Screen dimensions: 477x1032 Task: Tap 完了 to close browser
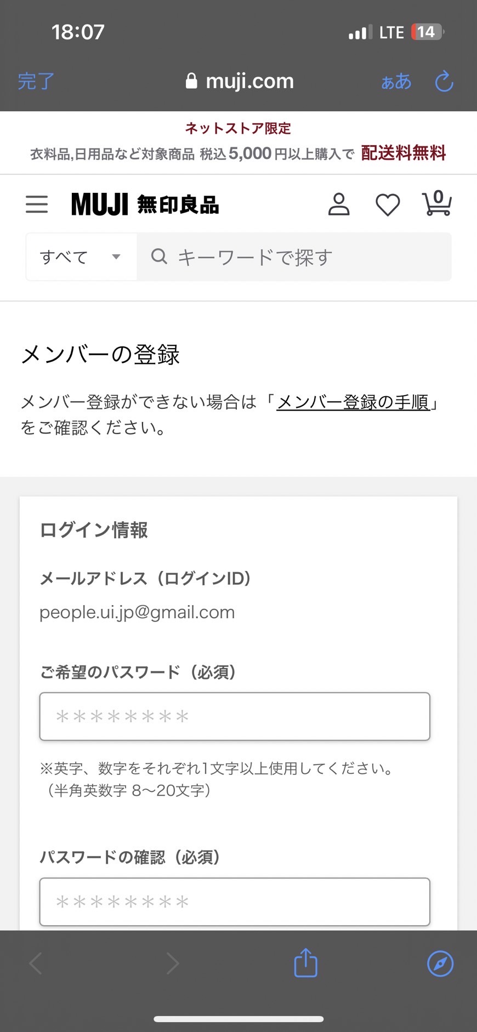(36, 82)
